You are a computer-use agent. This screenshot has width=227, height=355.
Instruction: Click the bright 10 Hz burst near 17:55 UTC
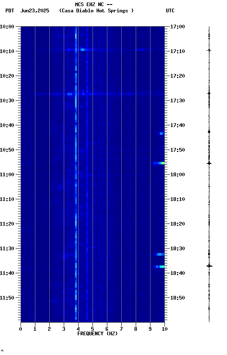159,163
